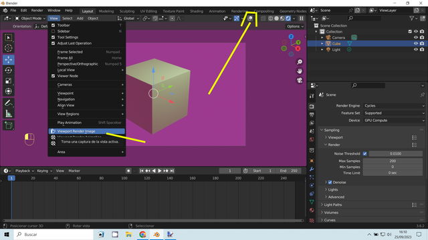The width and height of the screenshot is (428, 240).
Task: Hide the Camera object with eye icon
Action: pos(416,37)
